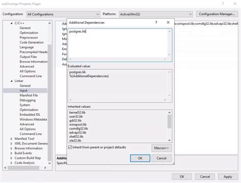241x183 pixels.
Task: Click the Inherited values scroll-down arrow
Action: pos(169,140)
